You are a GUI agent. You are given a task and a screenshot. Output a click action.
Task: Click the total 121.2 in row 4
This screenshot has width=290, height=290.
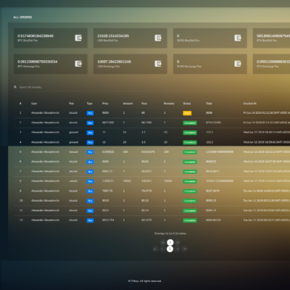210,142
